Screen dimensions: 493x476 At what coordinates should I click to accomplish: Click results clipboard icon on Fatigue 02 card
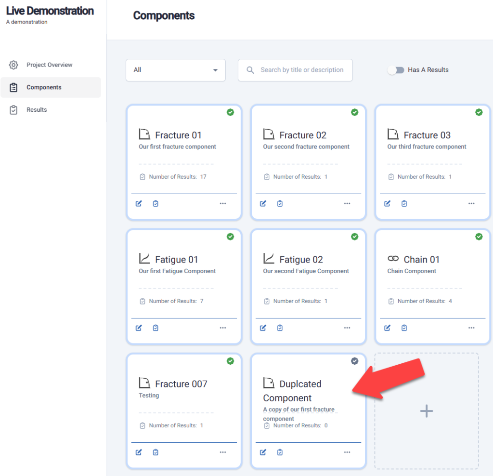(x=280, y=328)
